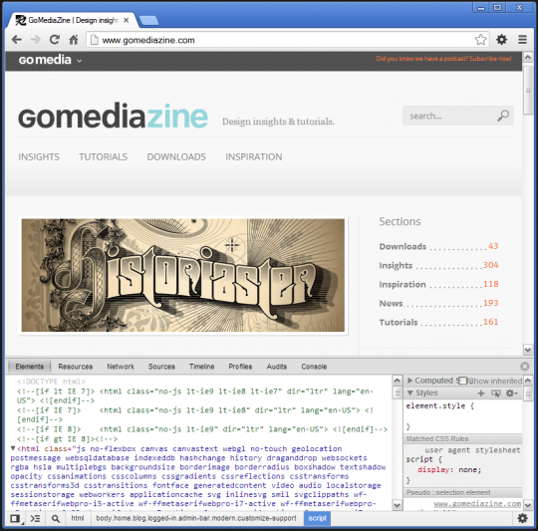Click the 'if IE 8' comment line
The width and height of the screenshot is (538, 531).
pos(202,429)
